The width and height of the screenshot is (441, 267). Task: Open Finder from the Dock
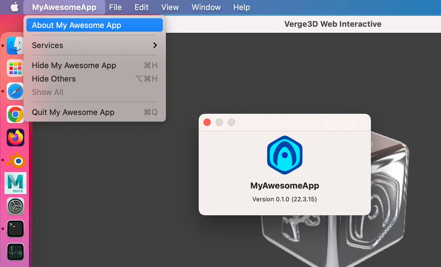(x=15, y=46)
